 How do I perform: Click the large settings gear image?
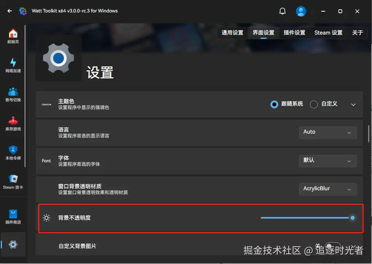point(59,58)
